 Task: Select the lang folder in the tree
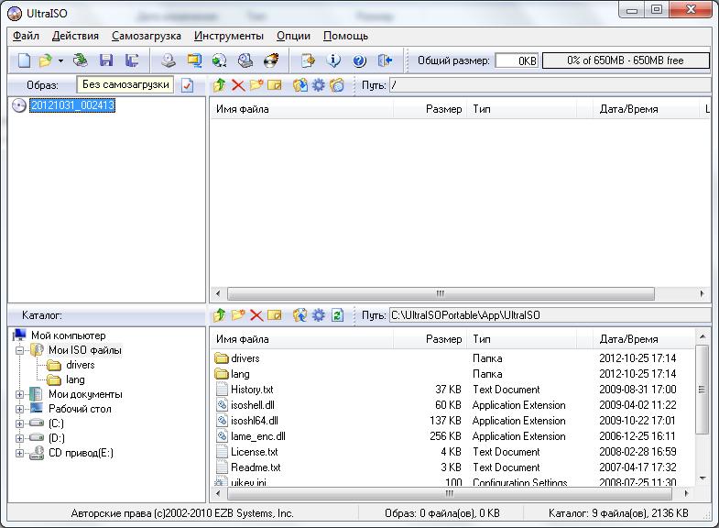point(75,379)
